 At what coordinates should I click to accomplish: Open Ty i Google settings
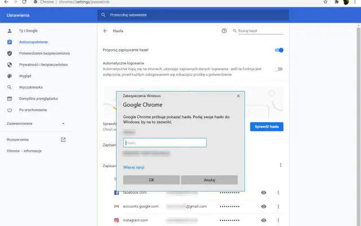(x=28, y=31)
